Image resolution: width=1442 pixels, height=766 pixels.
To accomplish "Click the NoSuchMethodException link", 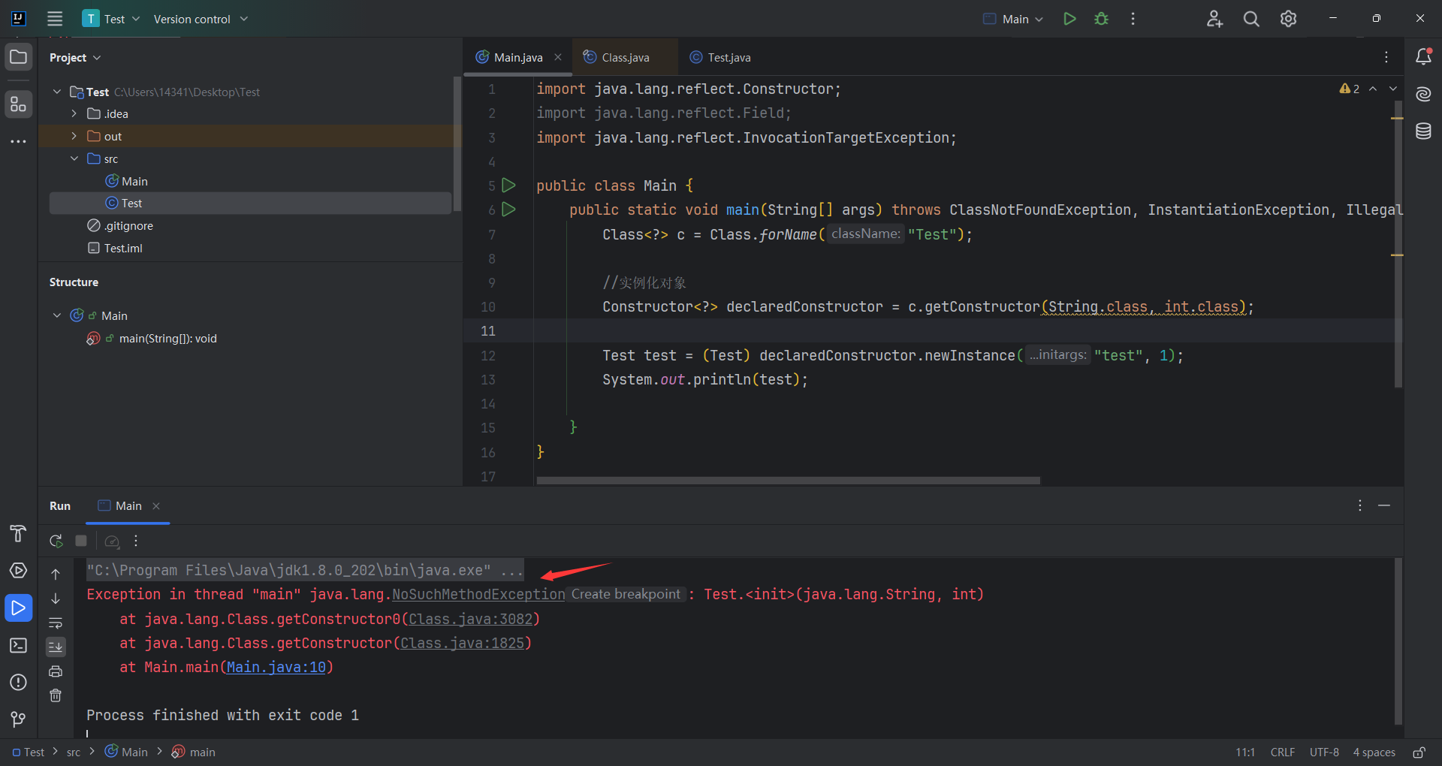I will (x=478, y=594).
